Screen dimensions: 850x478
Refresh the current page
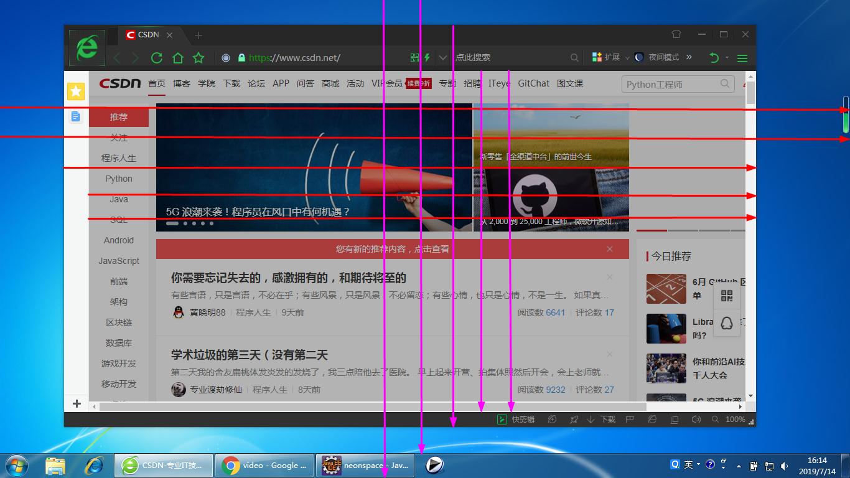157,57
